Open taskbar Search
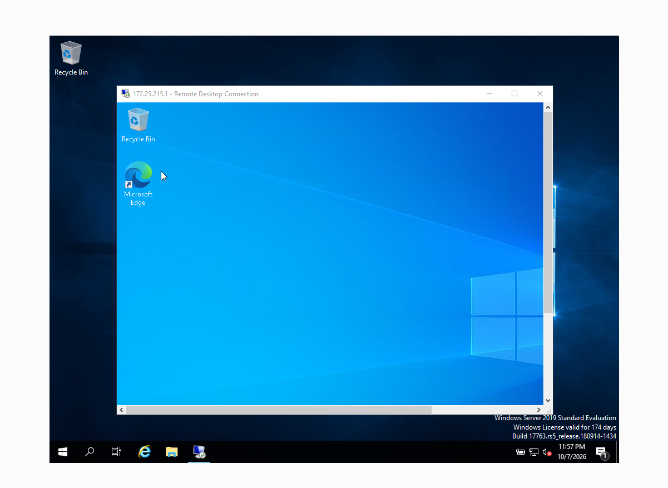 (x=90, y=452)
